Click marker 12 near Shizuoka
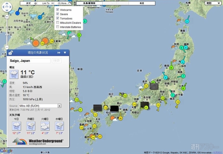Image resolution: width=223 pixels, height=154 pixels. click(163, 98)
